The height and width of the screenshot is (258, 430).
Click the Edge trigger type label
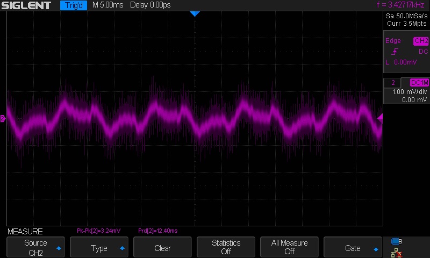point(393,41)
